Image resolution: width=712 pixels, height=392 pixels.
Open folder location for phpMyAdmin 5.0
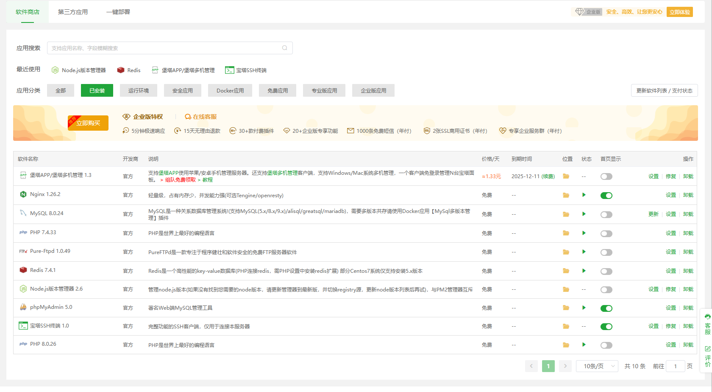(566, 308)
